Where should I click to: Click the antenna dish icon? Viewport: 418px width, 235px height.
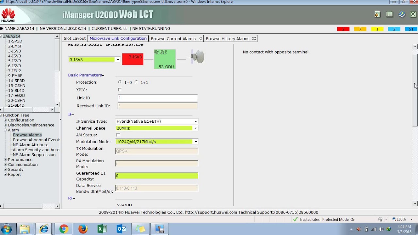(x=198, y=56)
